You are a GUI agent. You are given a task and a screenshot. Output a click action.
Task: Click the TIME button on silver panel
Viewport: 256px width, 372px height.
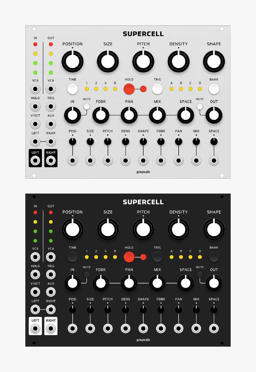72,89
